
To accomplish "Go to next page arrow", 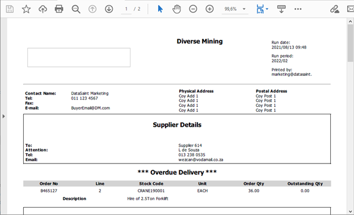I will pos(109,9).
